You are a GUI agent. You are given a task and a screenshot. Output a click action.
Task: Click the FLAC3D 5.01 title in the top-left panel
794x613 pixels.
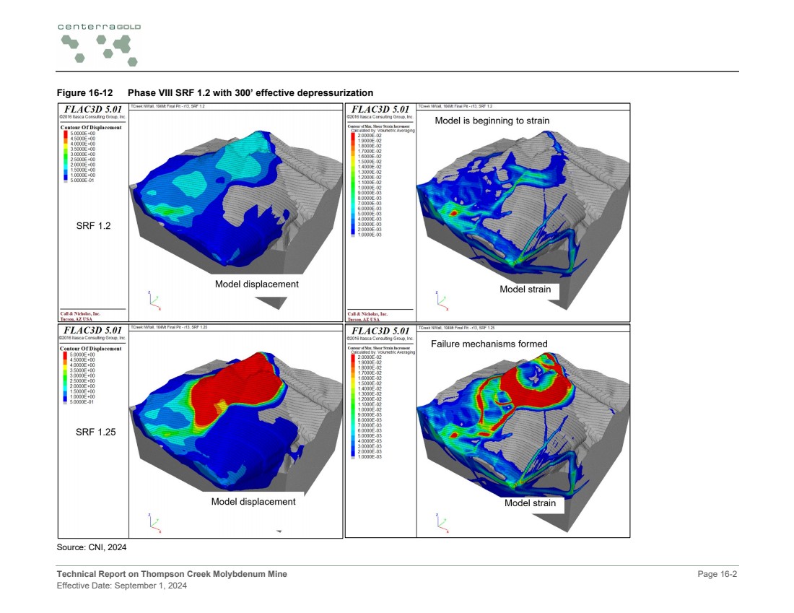(x=91, y=109)
